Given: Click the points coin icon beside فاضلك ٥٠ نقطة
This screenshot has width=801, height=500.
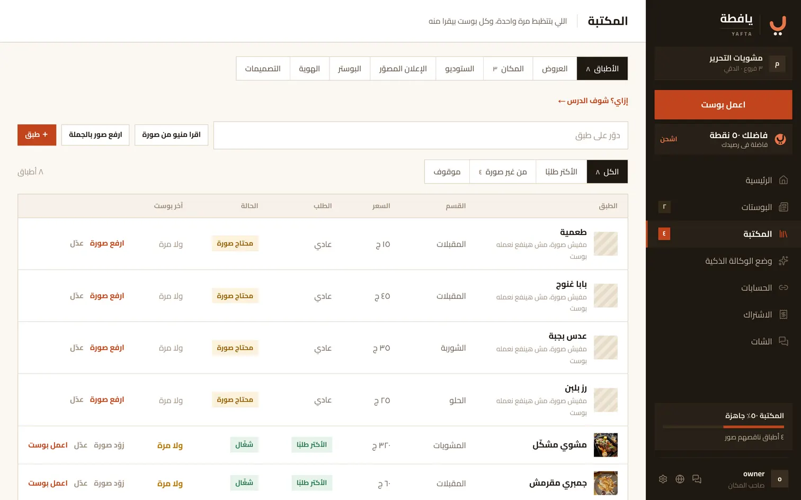Looking at the screenshot, I should click(x=780, y=139).
